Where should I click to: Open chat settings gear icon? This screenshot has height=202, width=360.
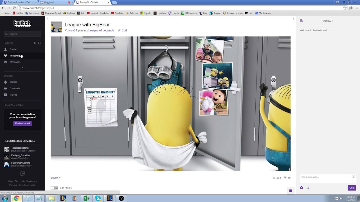301,188
